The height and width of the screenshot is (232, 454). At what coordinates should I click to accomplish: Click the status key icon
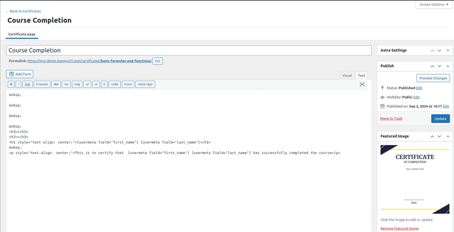382,88
